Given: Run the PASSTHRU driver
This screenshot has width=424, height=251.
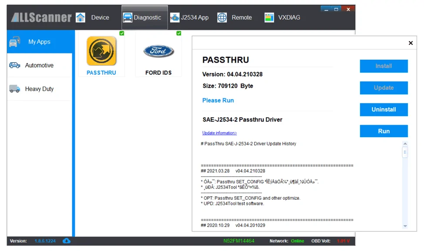Looking at the screenshot, I should pos(384,131).
